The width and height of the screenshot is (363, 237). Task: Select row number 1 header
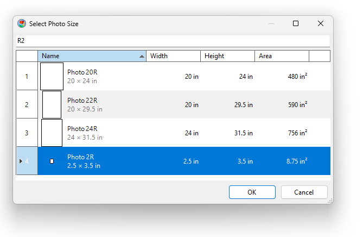(x=27, y=77)
